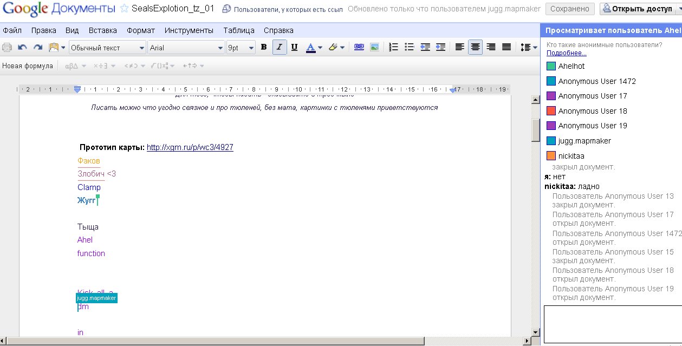Image resolution: width=682 pixels, height=346 pixels.
Task: Open line spacing dropdown
Action: [x=528, y=48]
